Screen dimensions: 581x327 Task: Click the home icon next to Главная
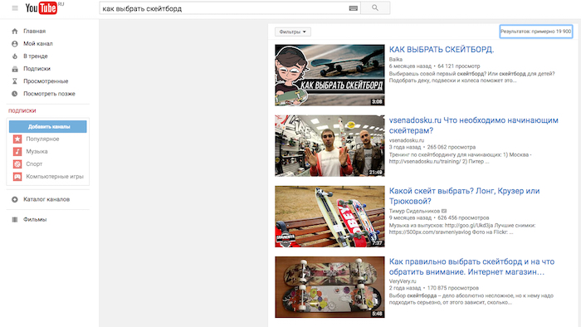point(15,31)
